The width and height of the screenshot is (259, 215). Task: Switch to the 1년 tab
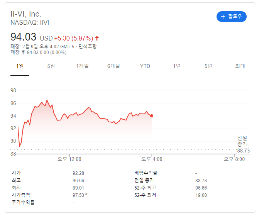176,66
